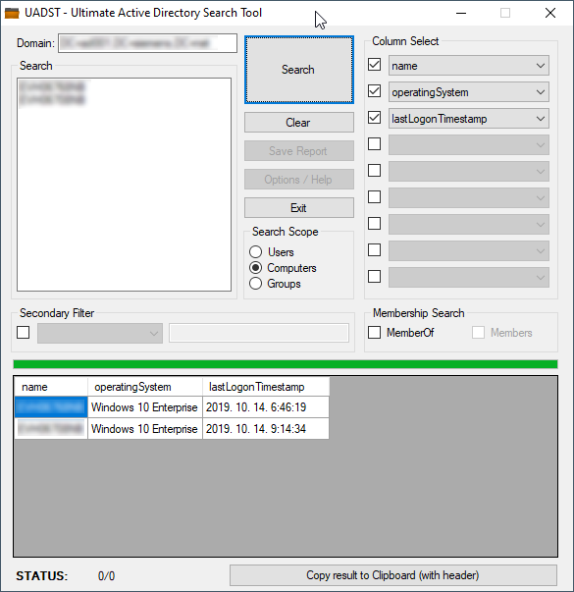Screen dimensions: 574x592
Task: Click the Secondary Filter value text field
Action: tap(259, 333)
